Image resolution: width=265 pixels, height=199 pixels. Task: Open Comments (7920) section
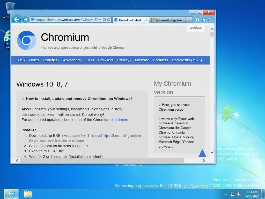point(187,60)
